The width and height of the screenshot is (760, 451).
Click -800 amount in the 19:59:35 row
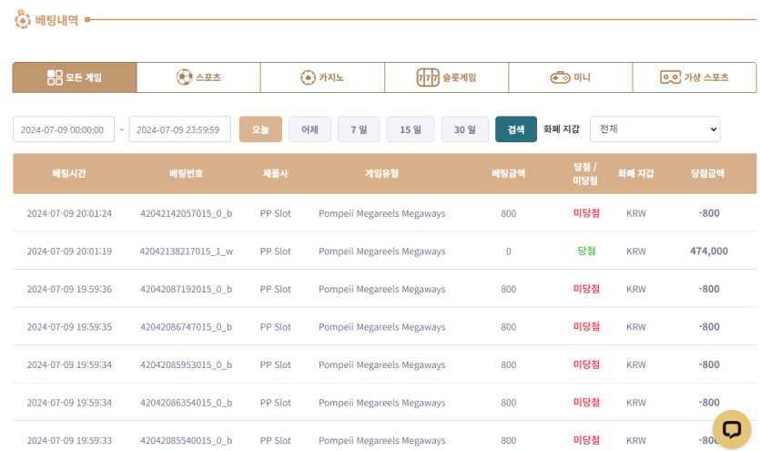tap(709, 326)
